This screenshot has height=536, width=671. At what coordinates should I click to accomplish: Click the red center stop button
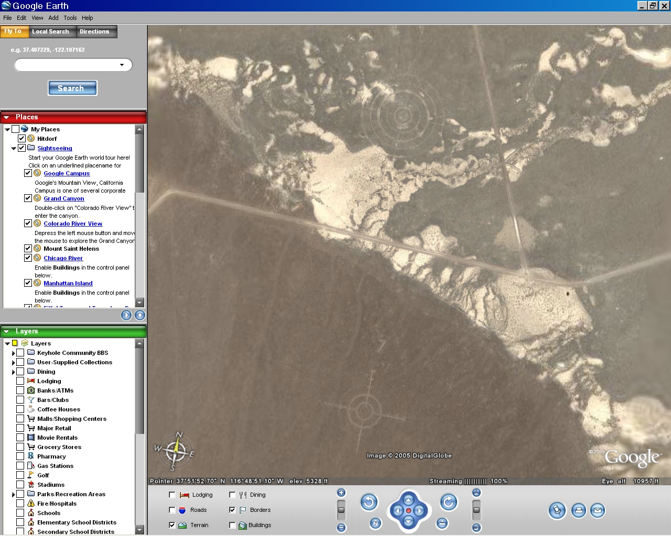point(408,510)
